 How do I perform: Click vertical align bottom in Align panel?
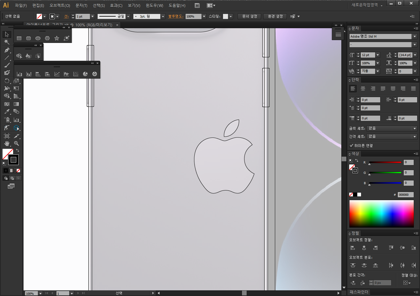click(414, 248)
